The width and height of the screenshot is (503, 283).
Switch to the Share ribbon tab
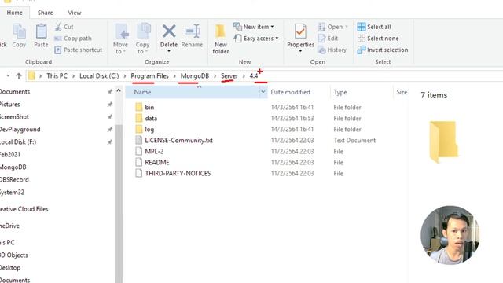point(46,13)
